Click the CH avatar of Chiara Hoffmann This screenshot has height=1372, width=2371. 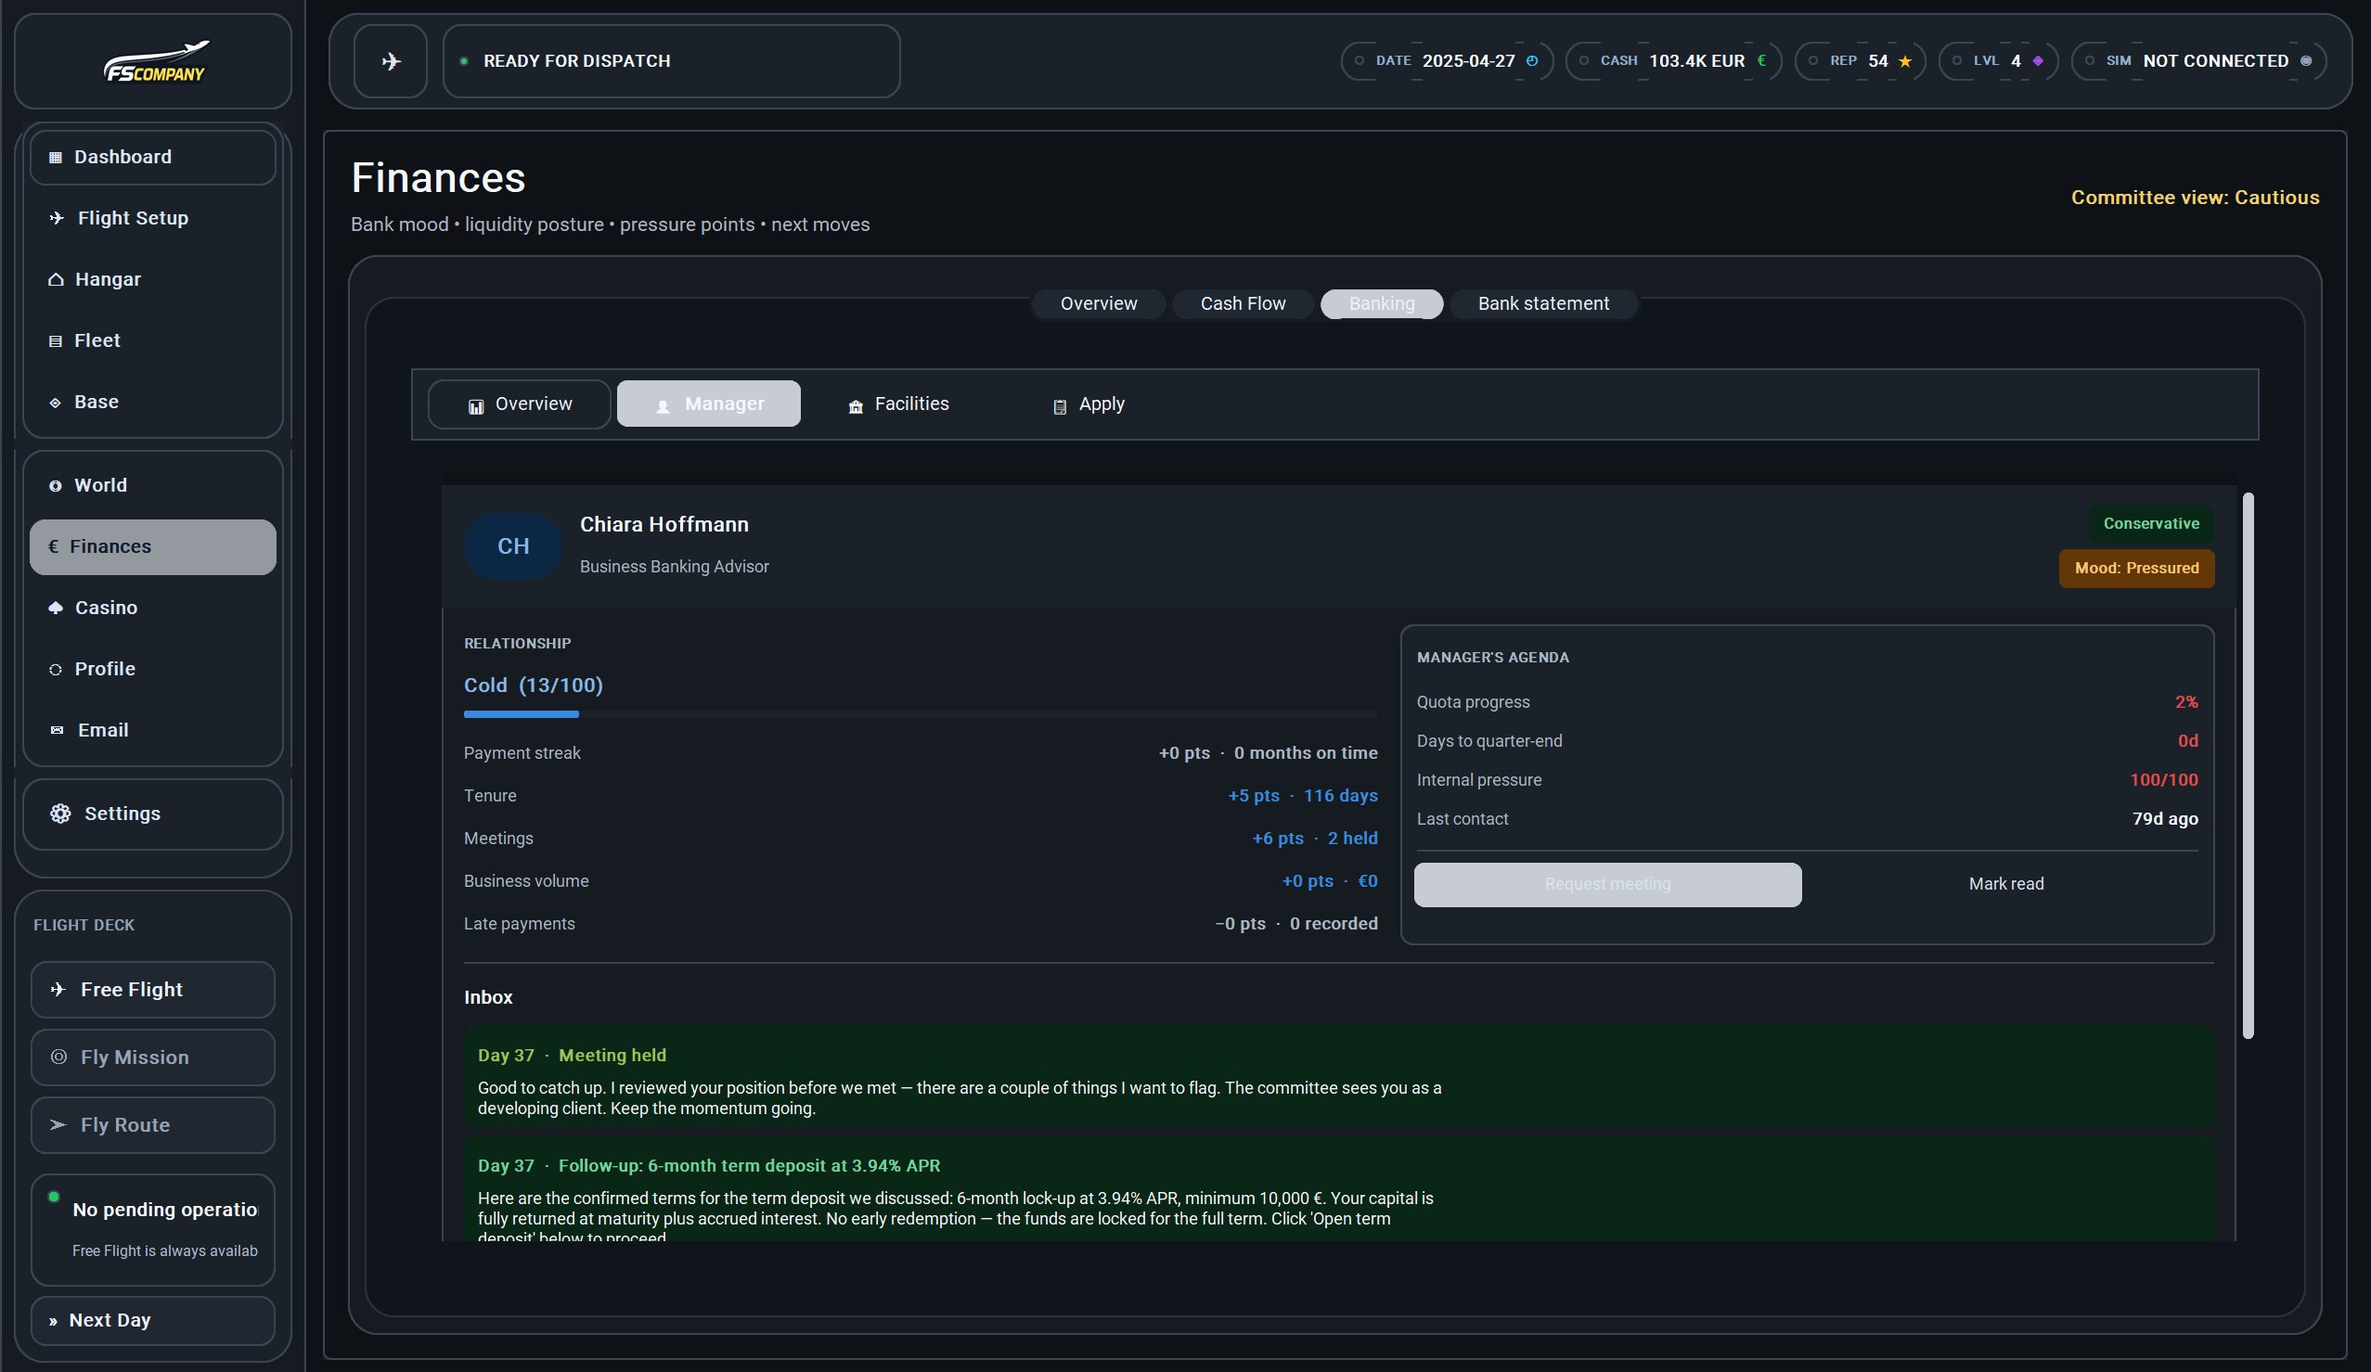tap(513, 546)
